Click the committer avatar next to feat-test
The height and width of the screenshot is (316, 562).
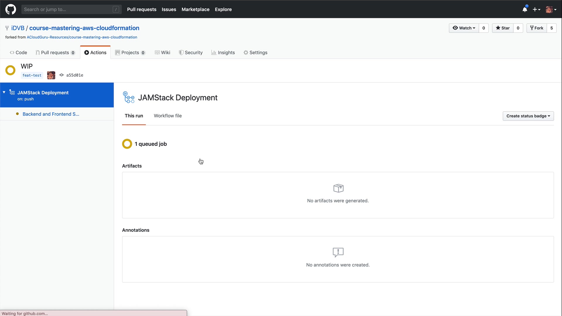(51, 75)
